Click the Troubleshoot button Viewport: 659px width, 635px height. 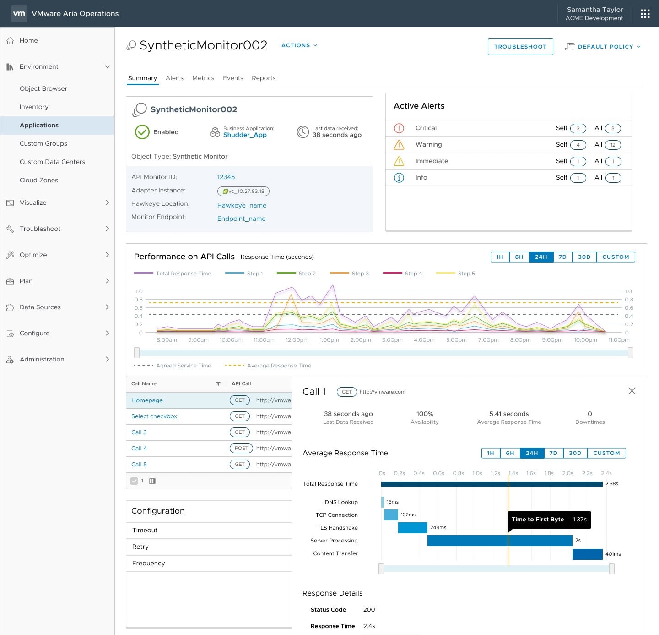520,47
